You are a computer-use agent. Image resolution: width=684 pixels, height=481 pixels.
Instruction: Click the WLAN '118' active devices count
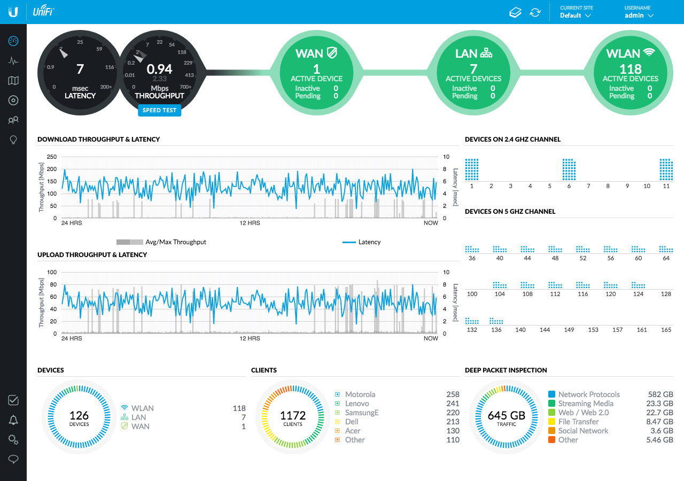[x=630, y=69]
